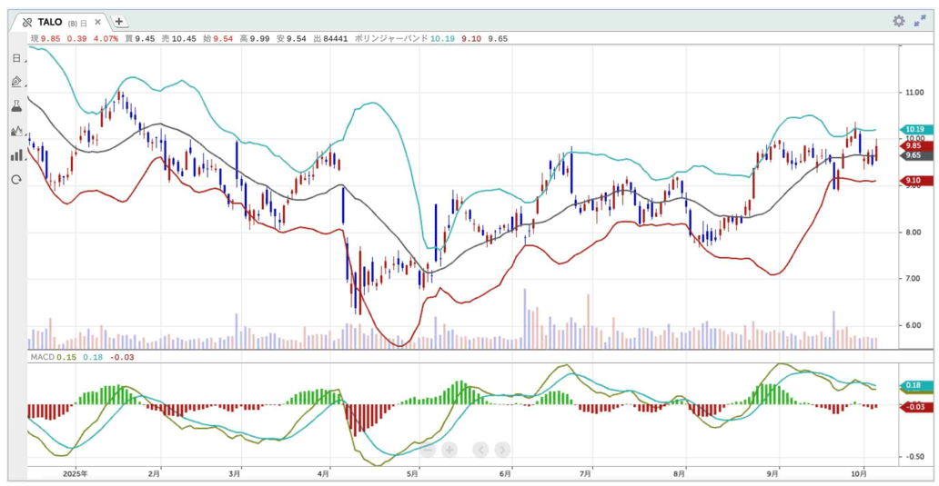Open the daily timeframe selector icon
Screen dimensions: 939x486
tap(16, 58)
